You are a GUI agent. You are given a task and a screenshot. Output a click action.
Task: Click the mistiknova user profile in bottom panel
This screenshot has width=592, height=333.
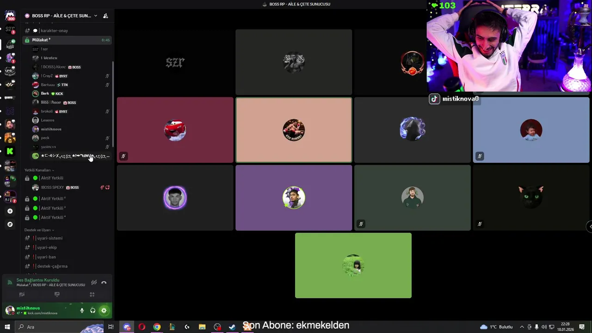[x=32, y=310]
